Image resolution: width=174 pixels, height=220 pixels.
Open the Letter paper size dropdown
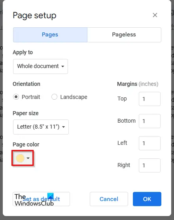point(41,127)
